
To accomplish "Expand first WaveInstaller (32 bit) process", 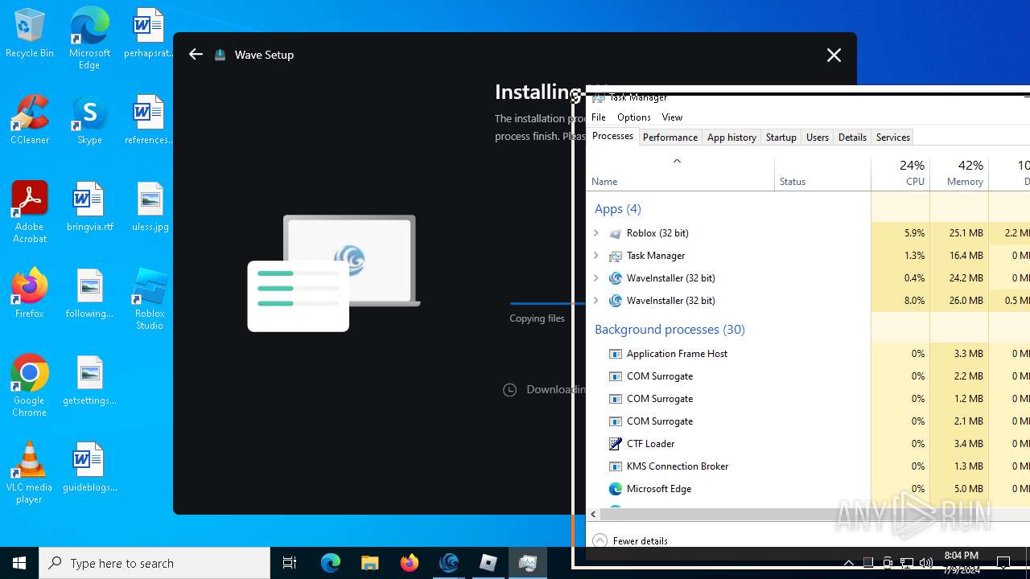I will click(x=596, y=278).
